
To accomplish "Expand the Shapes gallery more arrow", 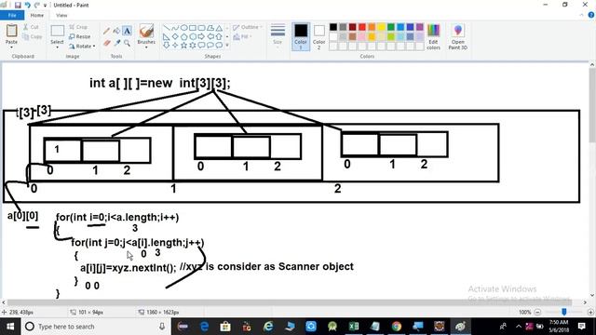I will point(227,46).
